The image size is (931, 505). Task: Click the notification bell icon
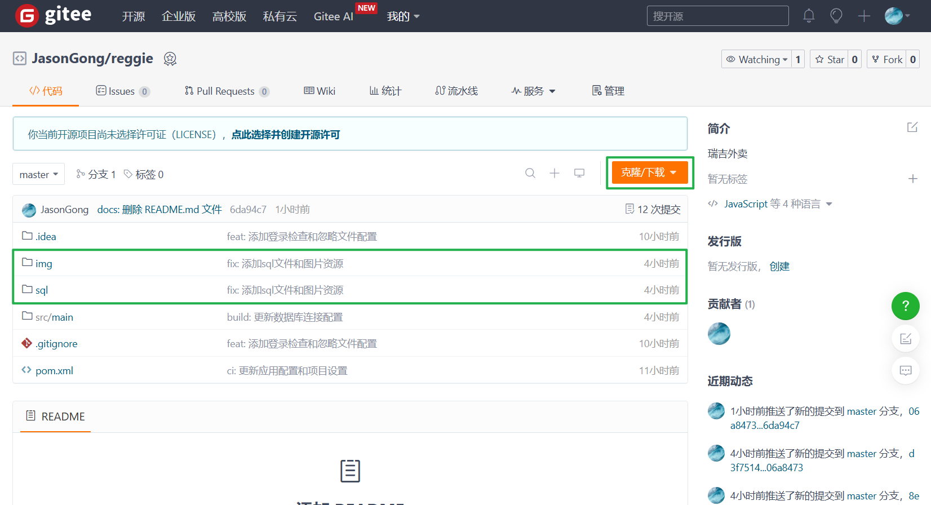pos(809,16)
